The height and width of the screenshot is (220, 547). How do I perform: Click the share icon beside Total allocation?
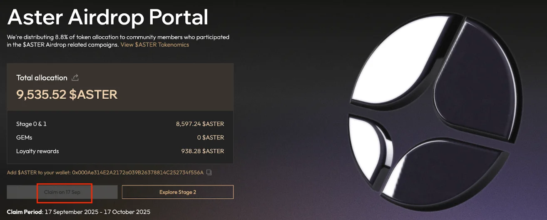(x=75, y=78)
